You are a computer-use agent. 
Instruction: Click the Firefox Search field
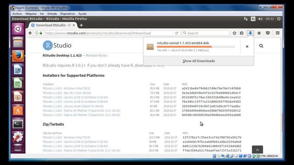click(x=206, y=33)
